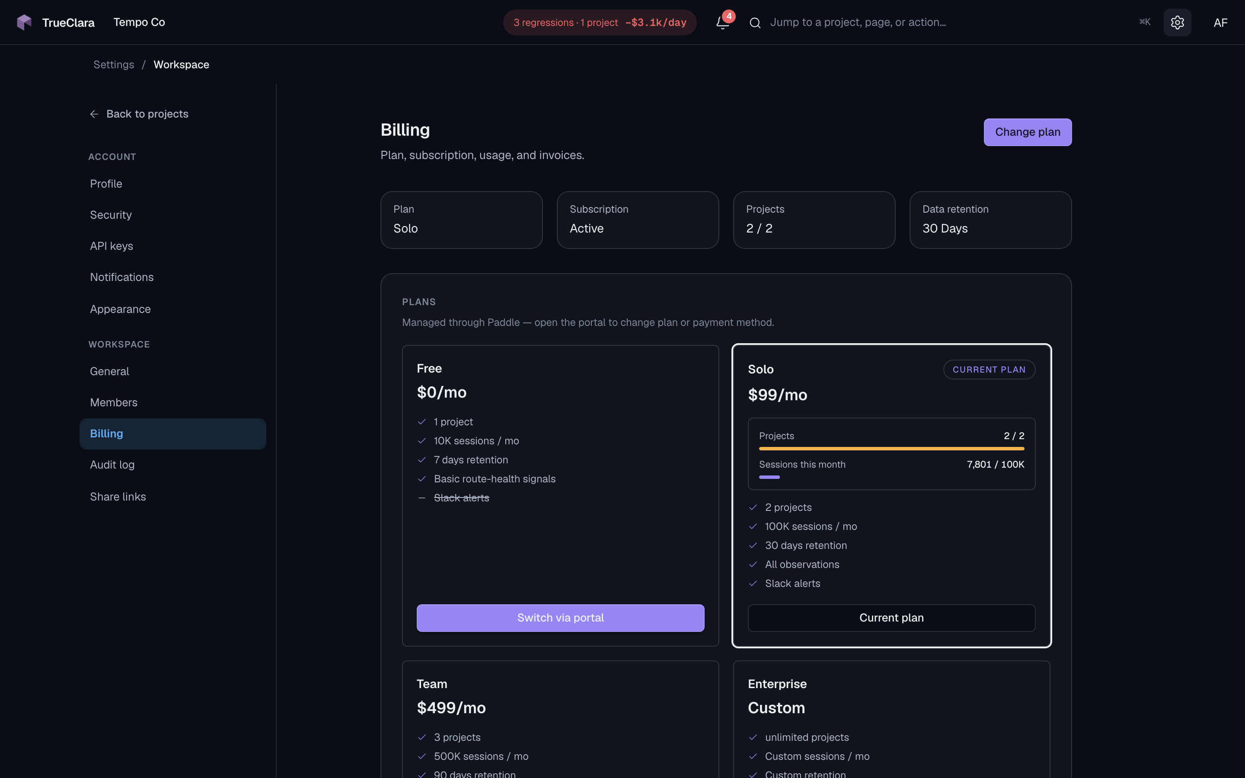1245x778 pixels.
Task: Click the CURRENT PLAN badge
Action: click(989, 370)
